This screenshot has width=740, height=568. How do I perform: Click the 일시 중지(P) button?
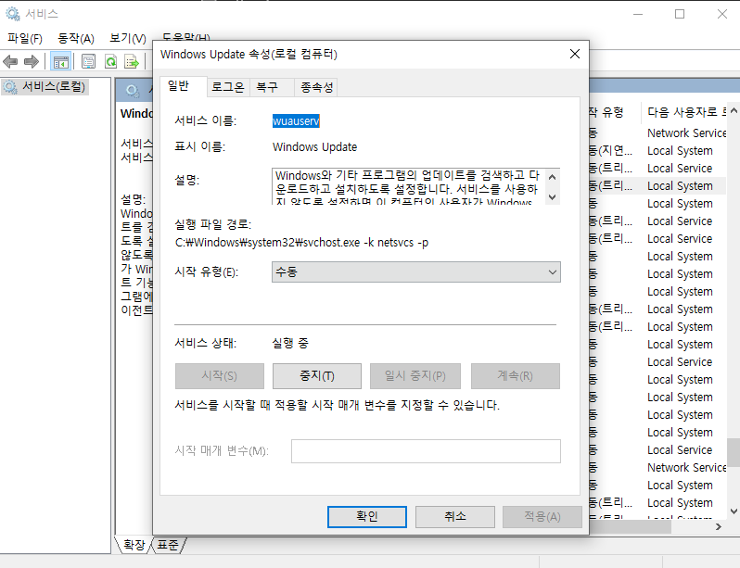click(415, 376)
